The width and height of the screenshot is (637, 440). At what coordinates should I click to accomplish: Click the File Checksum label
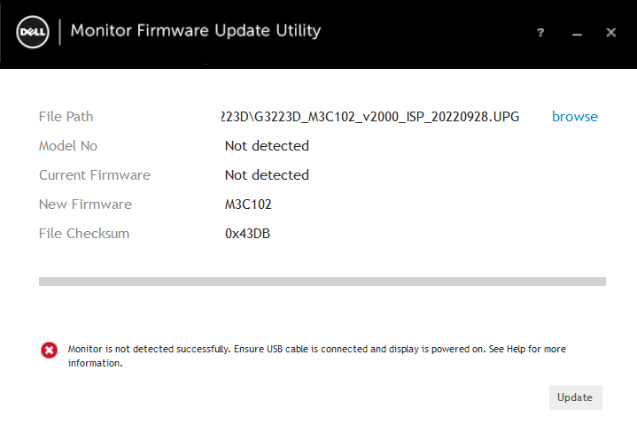pyautogui.click(x=84, y=234)
